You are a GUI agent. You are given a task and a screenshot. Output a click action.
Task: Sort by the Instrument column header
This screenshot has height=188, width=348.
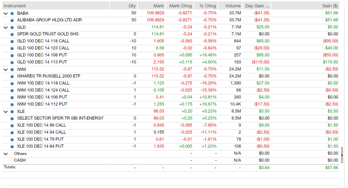(15, 6)
